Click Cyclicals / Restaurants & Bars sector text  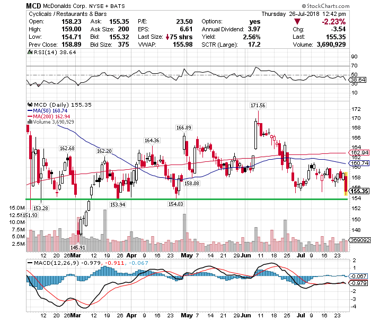coord(68,14)
